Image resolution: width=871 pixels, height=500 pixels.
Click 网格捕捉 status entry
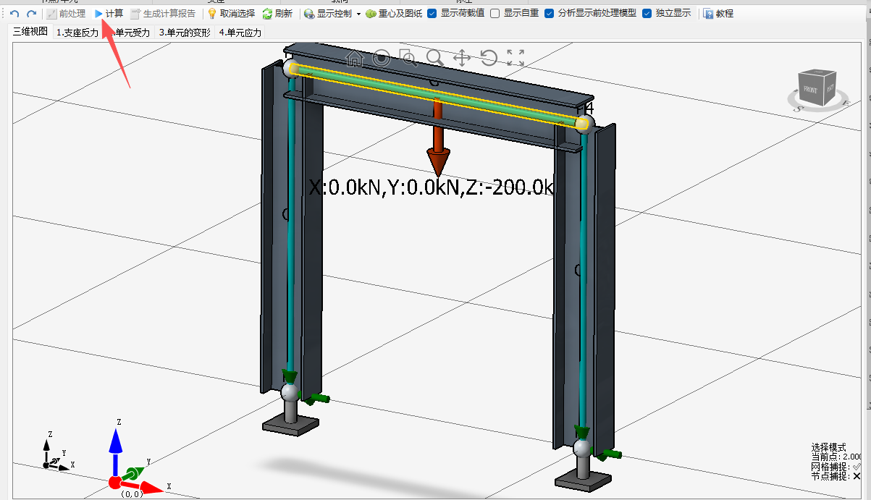[x=836, y=467]
